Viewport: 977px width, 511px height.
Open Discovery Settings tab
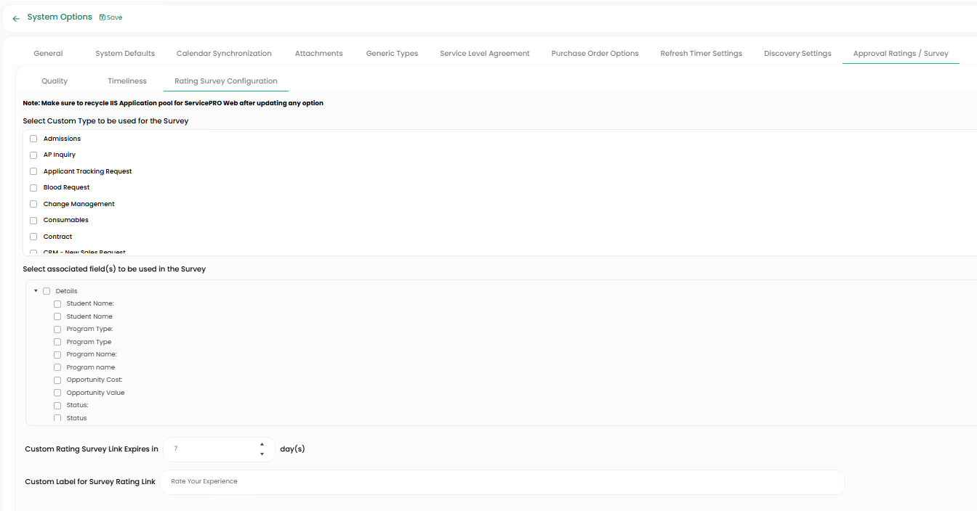[797, 53]
